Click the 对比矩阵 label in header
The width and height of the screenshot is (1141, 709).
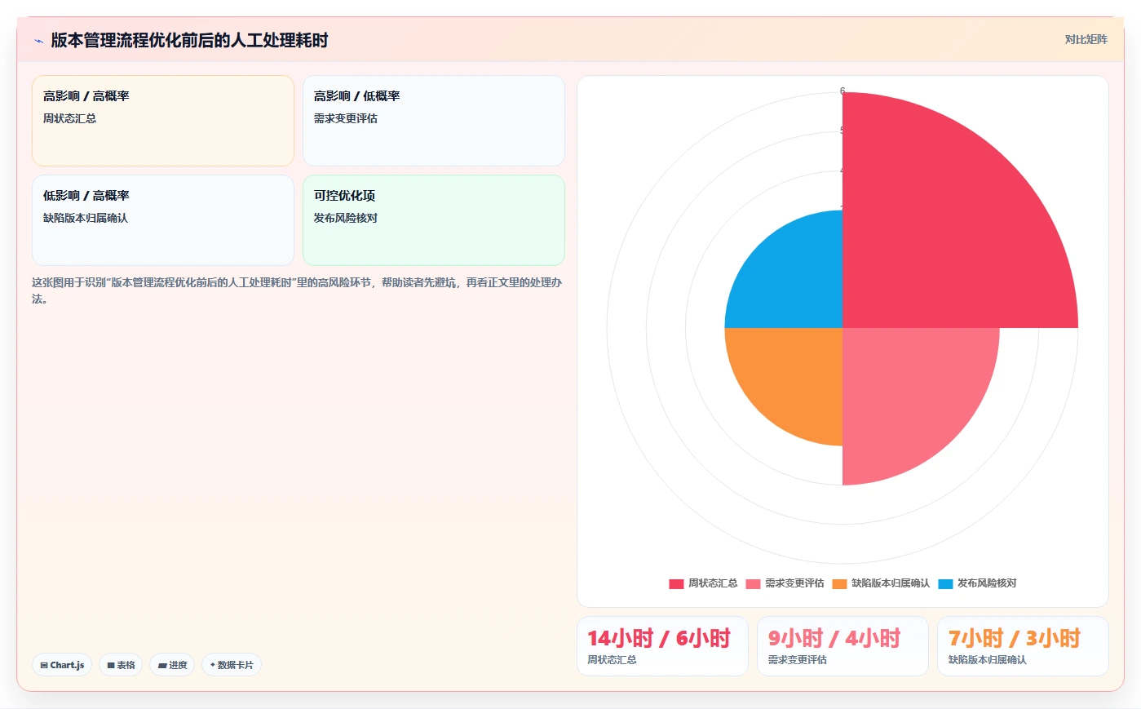tap(1086, 39)
